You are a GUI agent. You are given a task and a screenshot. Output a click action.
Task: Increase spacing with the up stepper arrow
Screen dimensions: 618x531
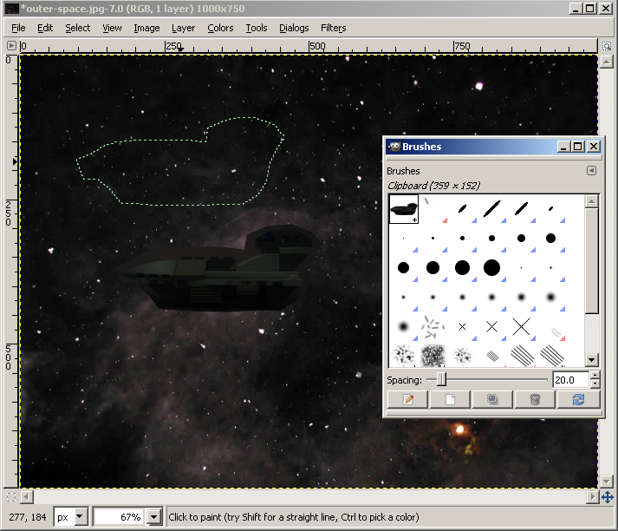[595, 375]
